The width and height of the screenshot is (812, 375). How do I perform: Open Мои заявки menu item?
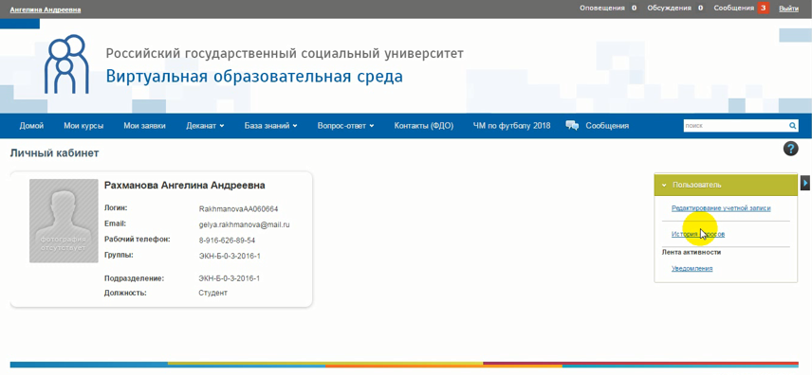(x=144, y=126)
